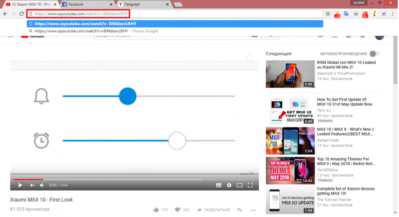This screenshot has width=399, height=217.
Task: Switch to the Telegraph tab
Action: pos(143,4)
